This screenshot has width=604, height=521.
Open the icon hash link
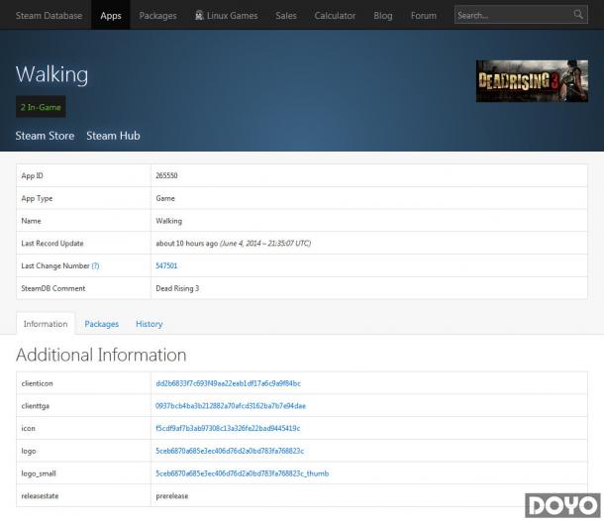[228, 428]
